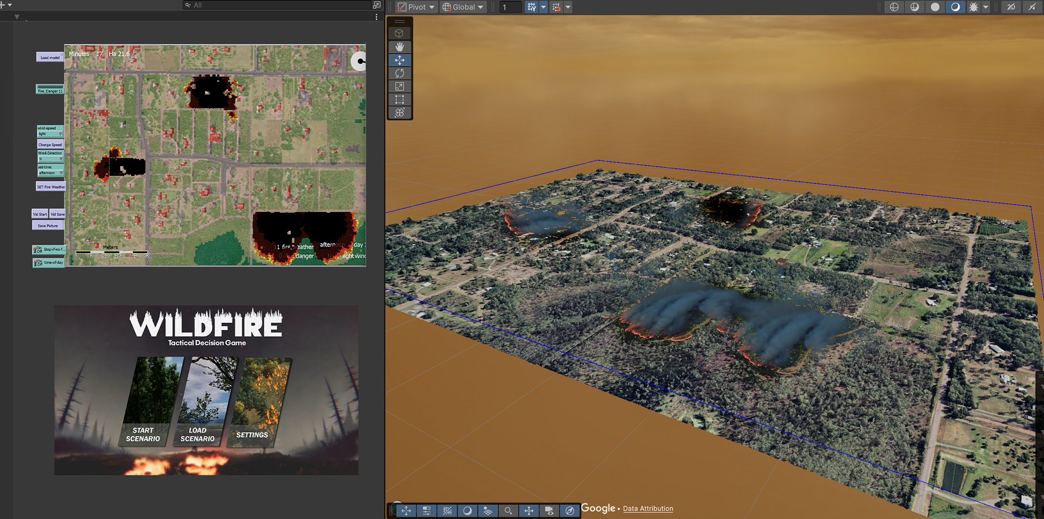Click the Ha 21.6 readout on the map
This screenshot has width=1044, height=519.
(x=119, y=54)
